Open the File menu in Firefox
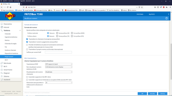 point(1,1)
